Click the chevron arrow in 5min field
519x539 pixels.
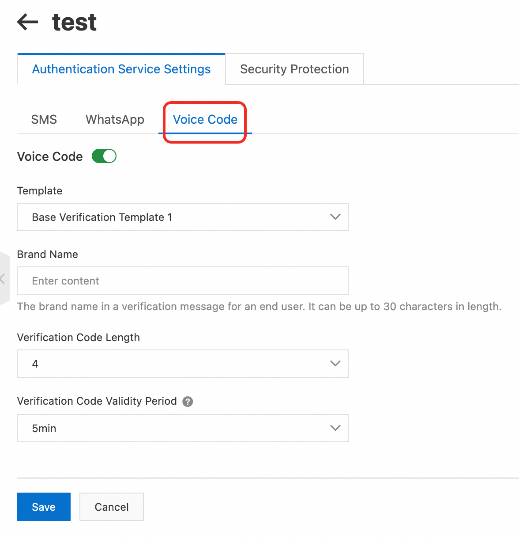pos(335,428)
